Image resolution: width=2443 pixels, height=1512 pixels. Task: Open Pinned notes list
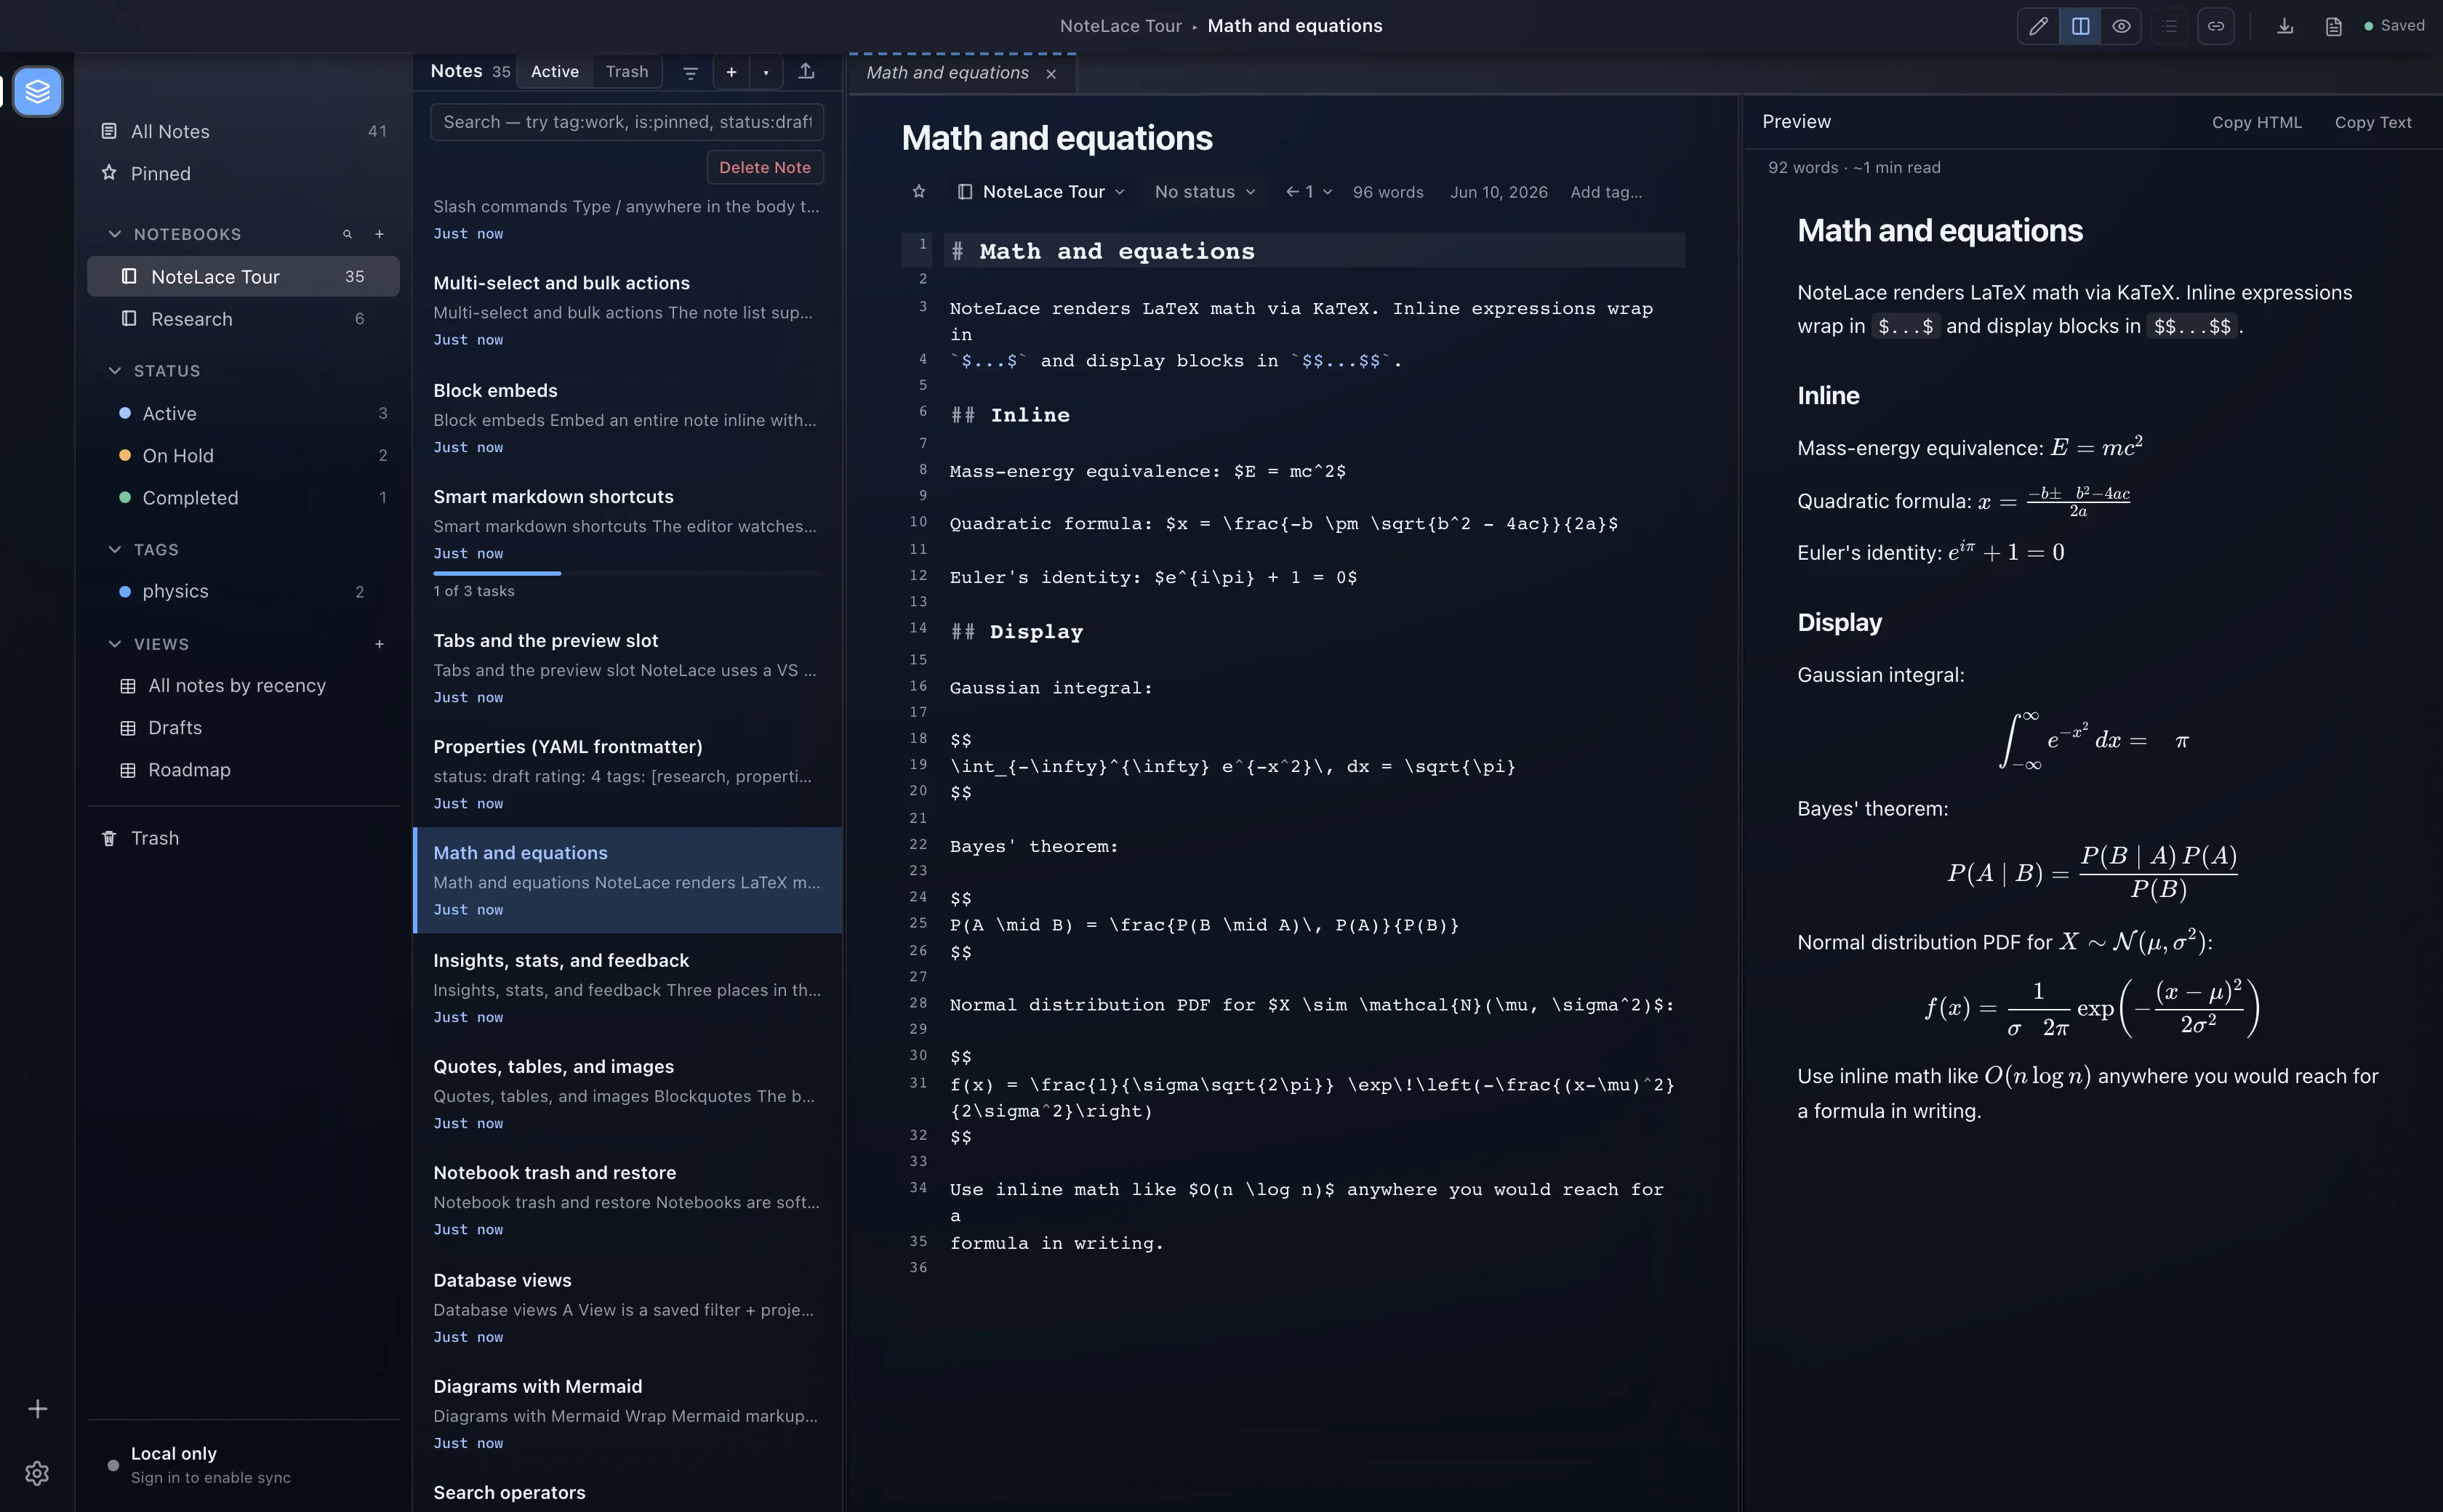pos(243,173)
